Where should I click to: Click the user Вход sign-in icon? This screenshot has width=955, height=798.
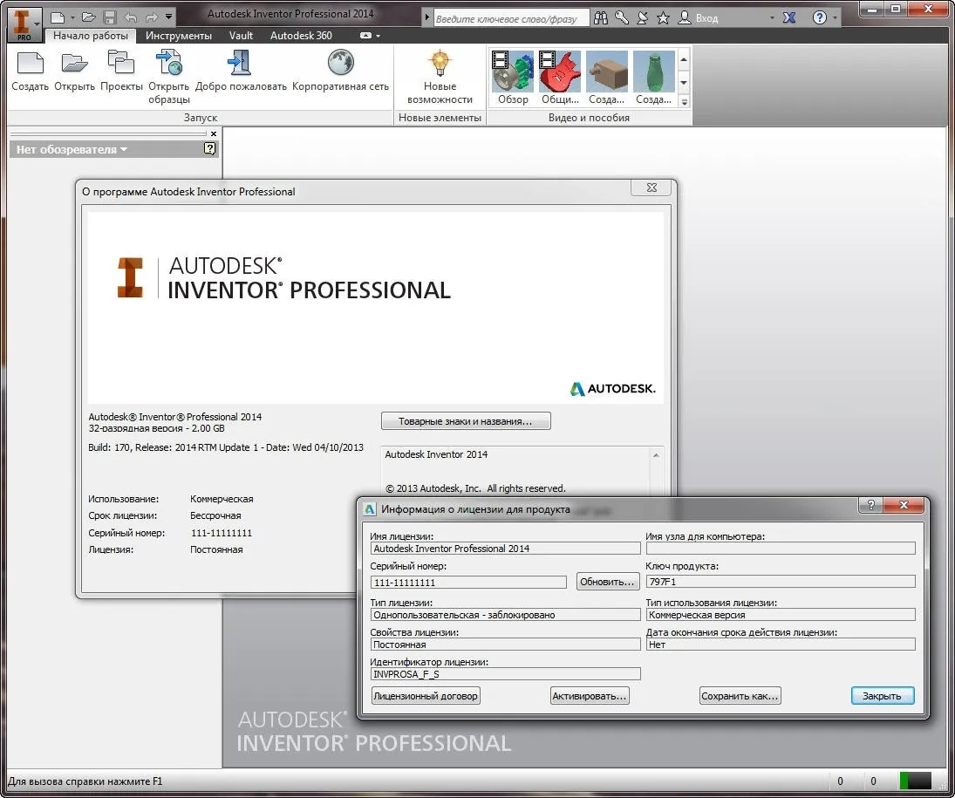685,17
